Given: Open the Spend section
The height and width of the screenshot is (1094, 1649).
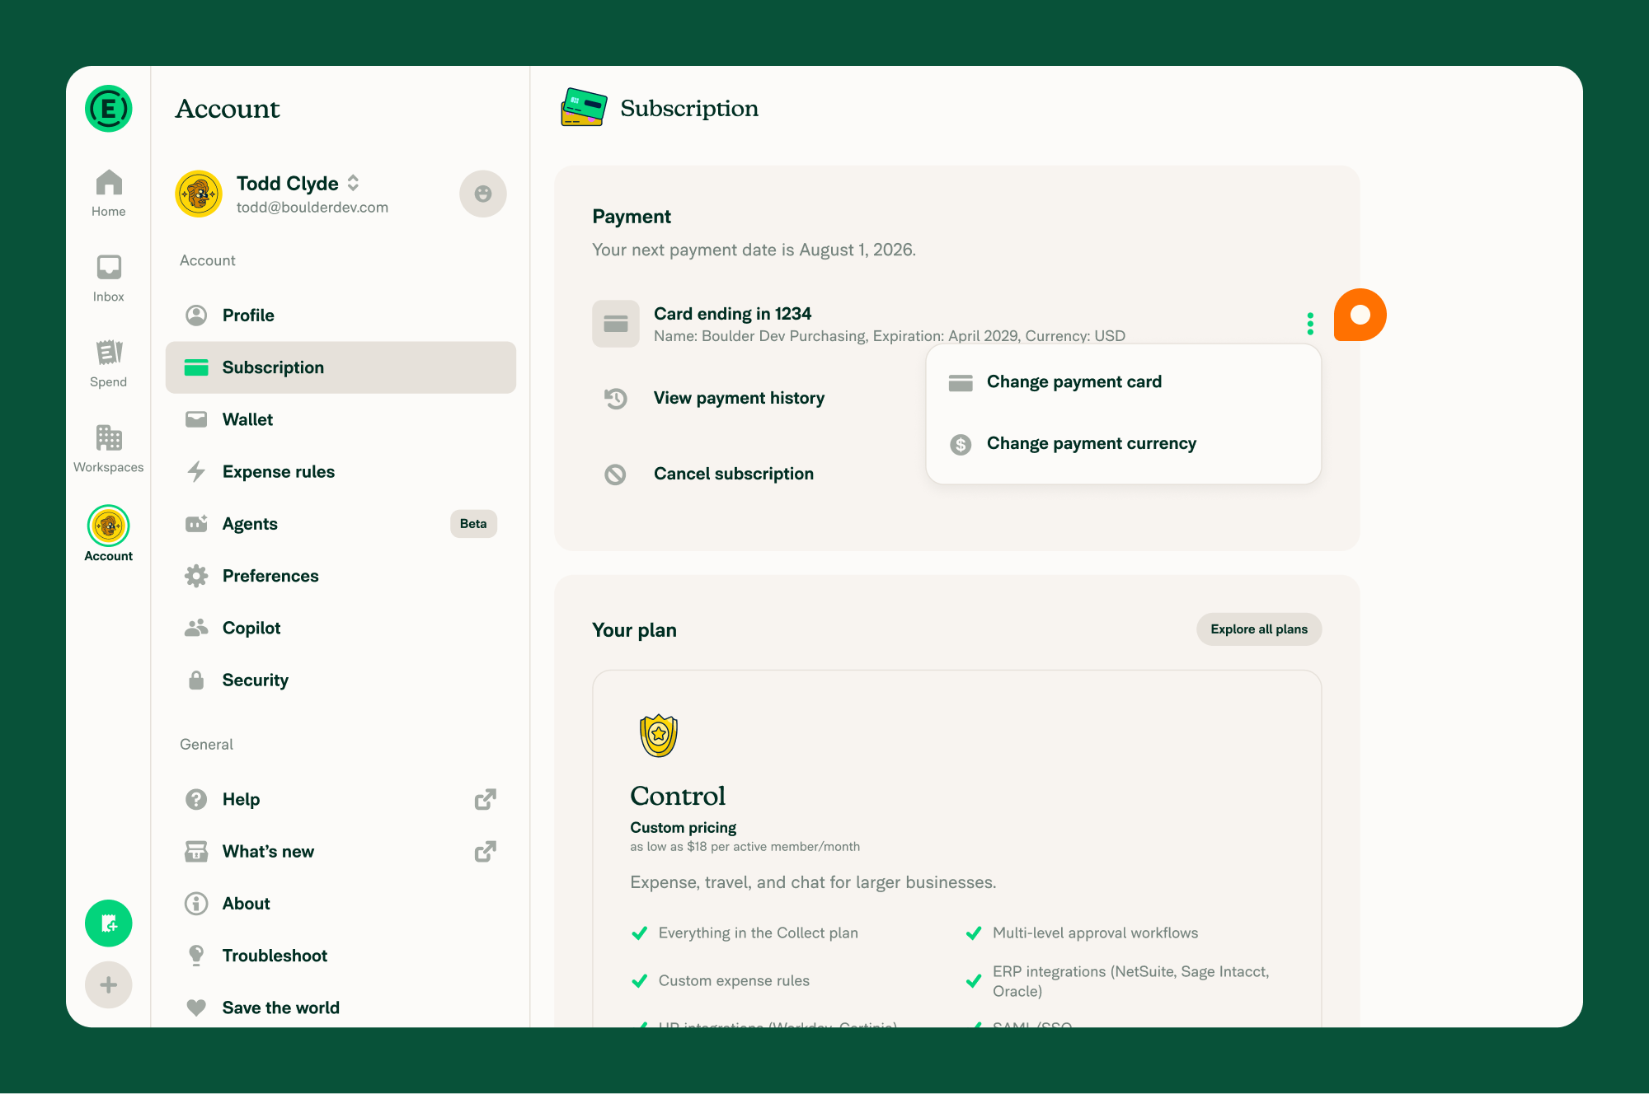Looking at the screenshot, I should tap(109, 363).
